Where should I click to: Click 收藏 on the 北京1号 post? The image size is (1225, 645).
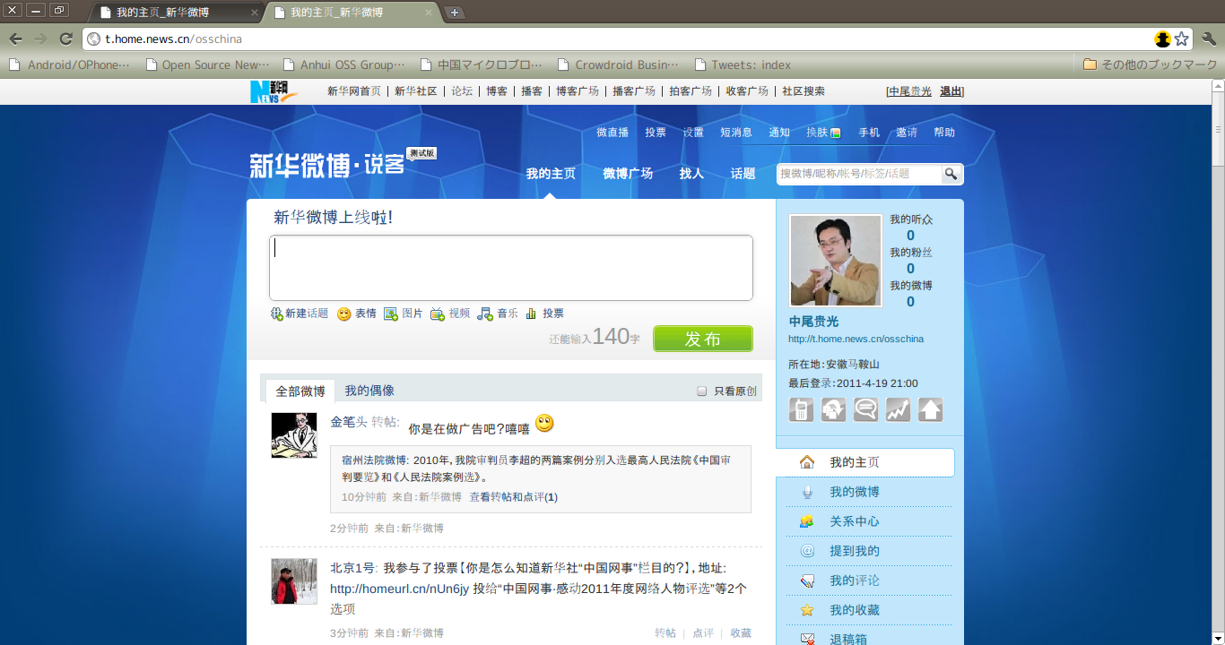tap(741, 633)
